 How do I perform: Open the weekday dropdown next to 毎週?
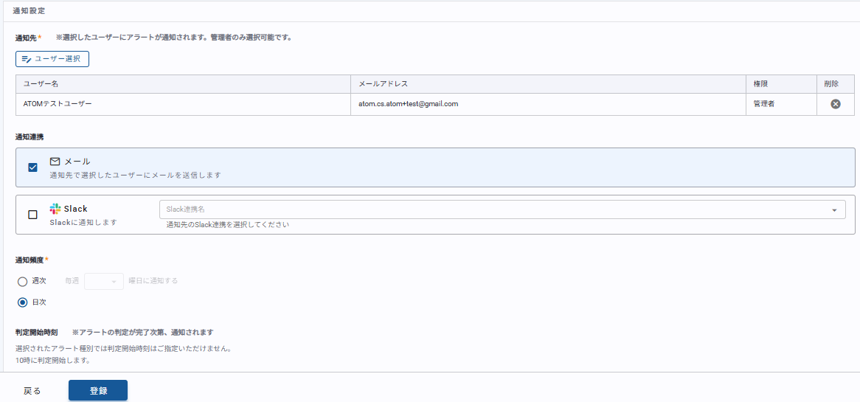click(x=104, y=281)
